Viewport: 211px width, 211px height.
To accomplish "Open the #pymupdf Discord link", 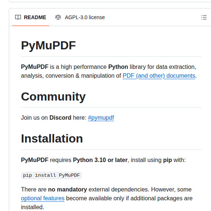I will 101,118.
